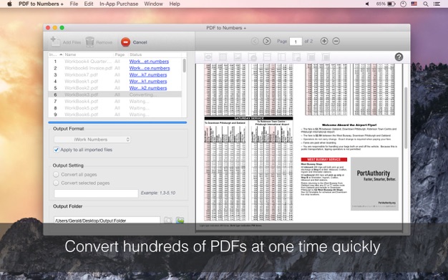Open the Wor...k2.numbers link
The image size is (448, 280).
click(x=148, y=88)
